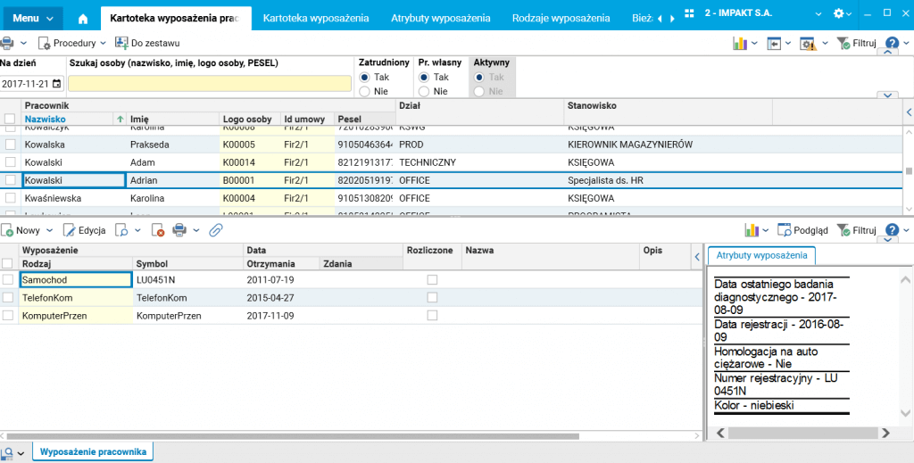The height and width of the screenshot is (463, 914).
Task: Click the calendar icon in date field
Action: click(x=58, y=84)
